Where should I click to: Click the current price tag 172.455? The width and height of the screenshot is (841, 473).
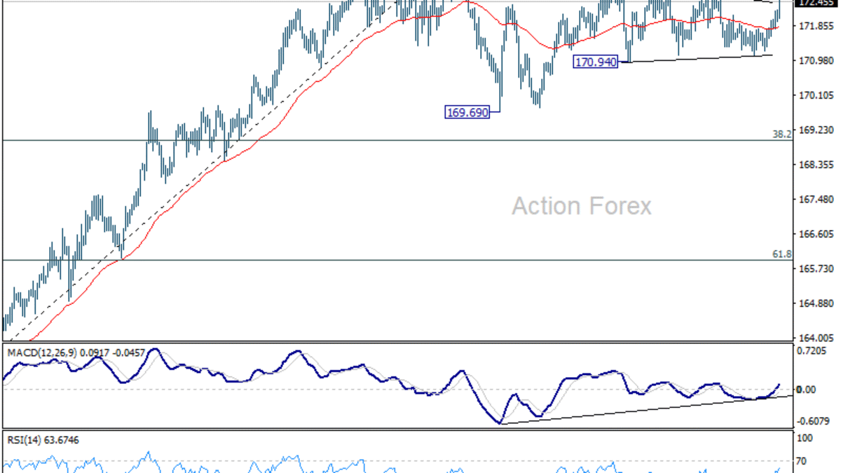816,3
